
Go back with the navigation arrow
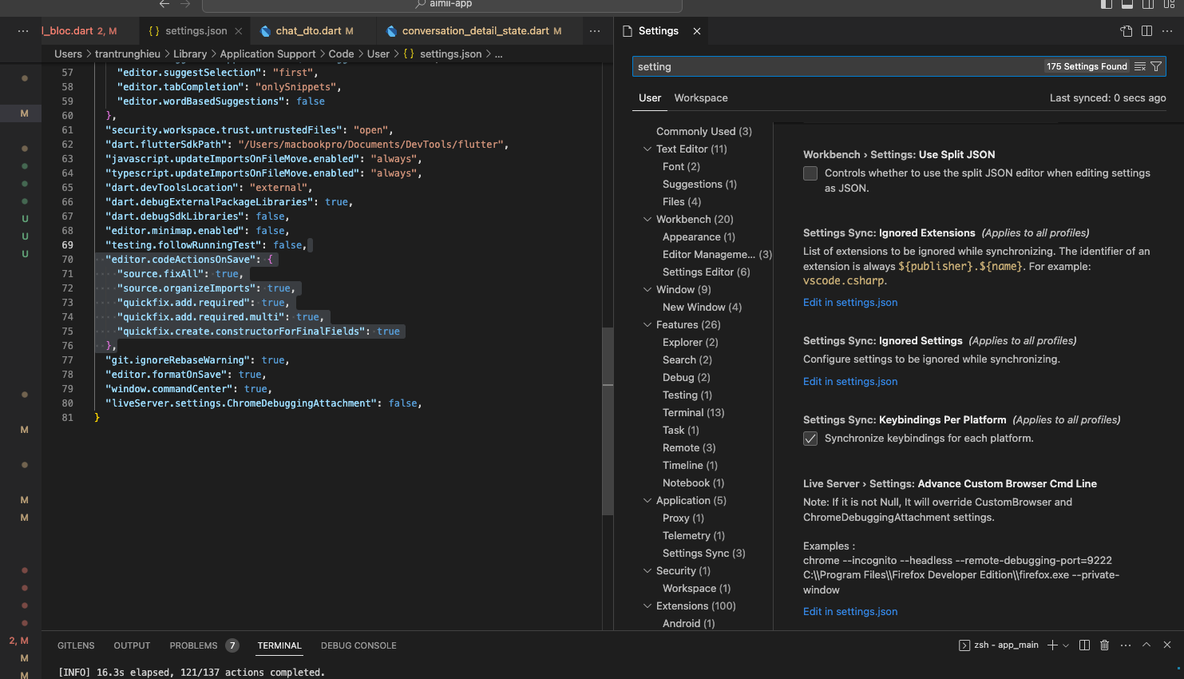[x=164, y=4]
